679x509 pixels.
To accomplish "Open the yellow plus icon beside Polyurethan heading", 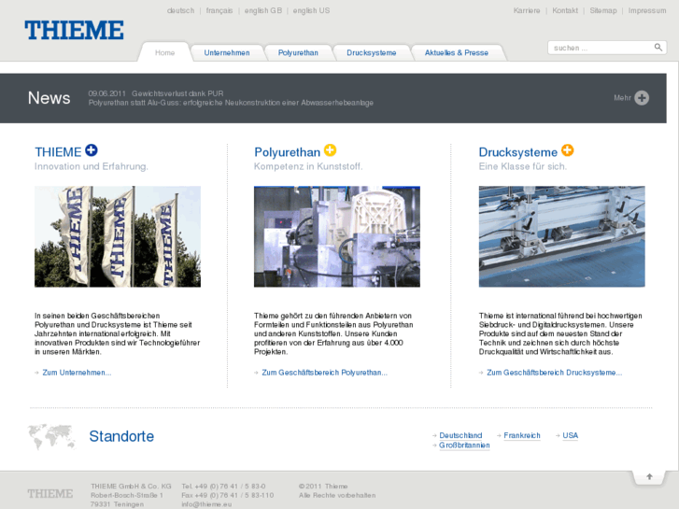I will coord(330,150).
